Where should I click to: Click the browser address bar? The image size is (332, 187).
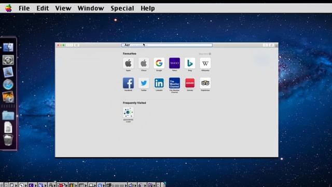coord(167,45)
